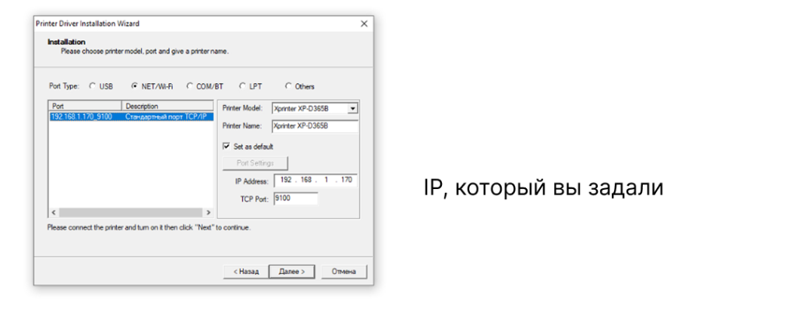Toggle the Set as default checkbox
Image resolution: width=798 pixels, height=319 pixels.
click(x=227, y=146)
